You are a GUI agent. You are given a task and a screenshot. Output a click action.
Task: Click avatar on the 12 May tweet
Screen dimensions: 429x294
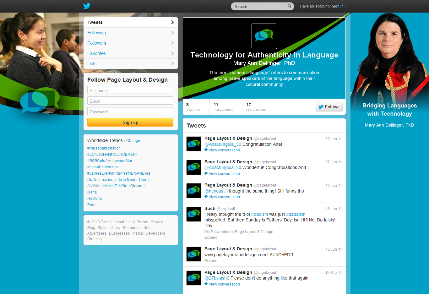point(194,278)
